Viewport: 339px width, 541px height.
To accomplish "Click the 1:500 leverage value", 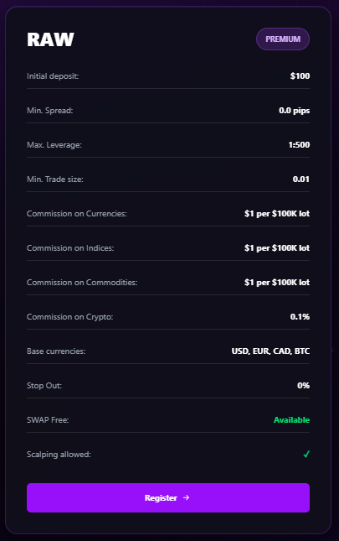I will 299,144.
